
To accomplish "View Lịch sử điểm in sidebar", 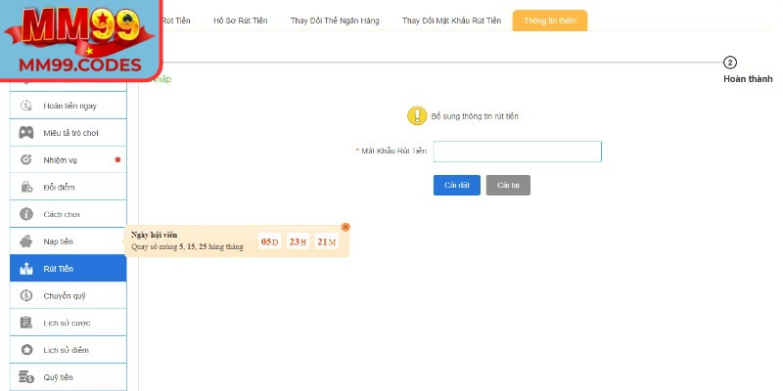I will pos(69,350).
